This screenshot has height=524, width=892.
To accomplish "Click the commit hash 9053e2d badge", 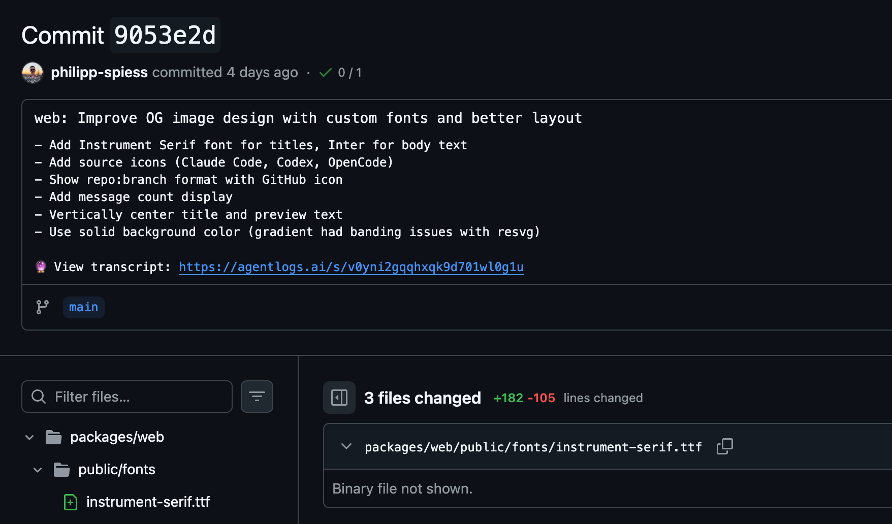I will pos(165,35).
